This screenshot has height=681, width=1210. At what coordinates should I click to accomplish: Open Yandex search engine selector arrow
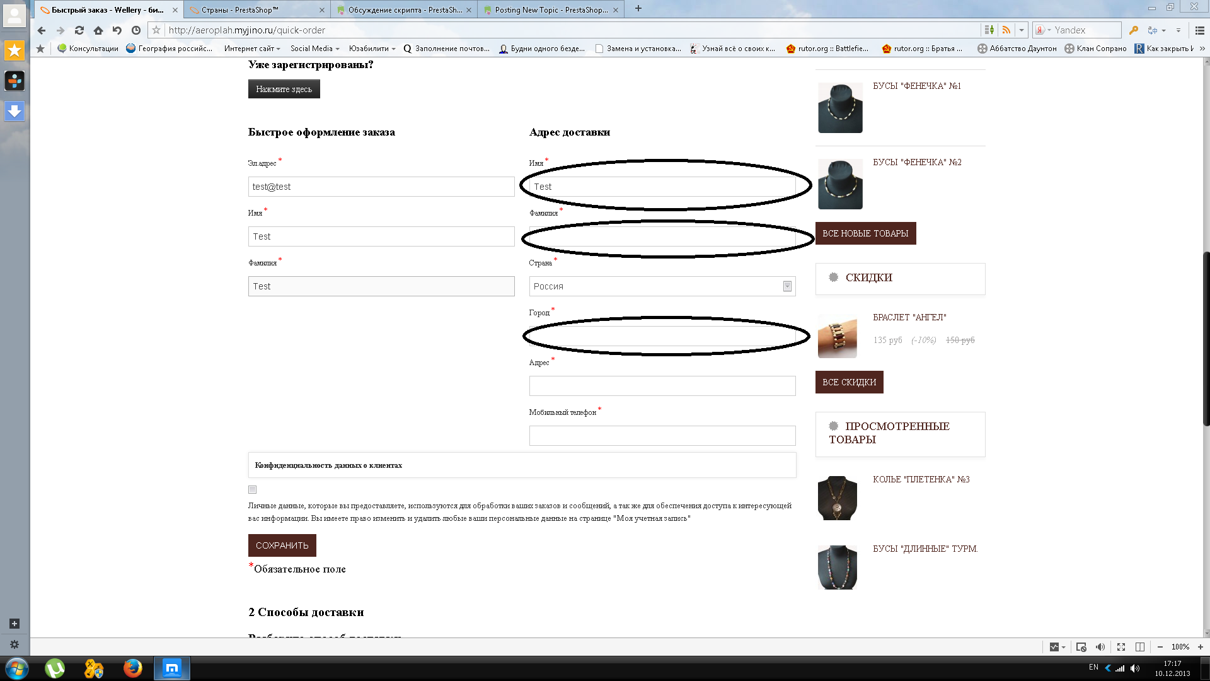click(x=1049, y=30)
